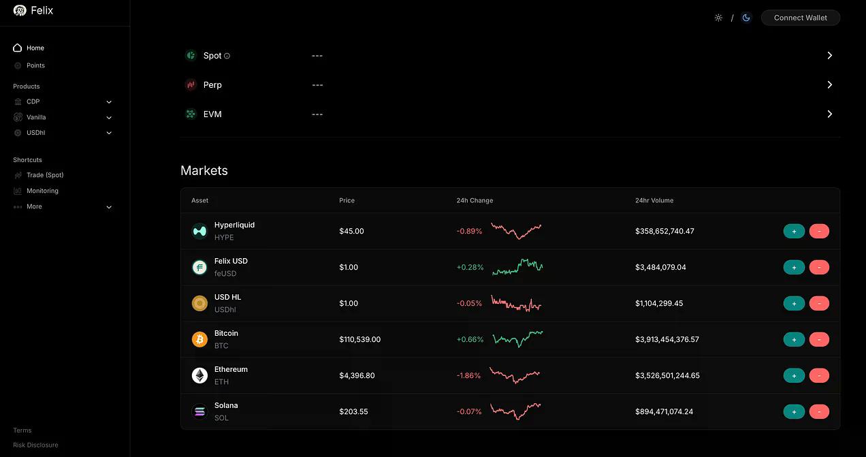This screenshot has height=457, width=866.
Task: Click green plus button for Bitcoin
Action: [x=794, y=339]
